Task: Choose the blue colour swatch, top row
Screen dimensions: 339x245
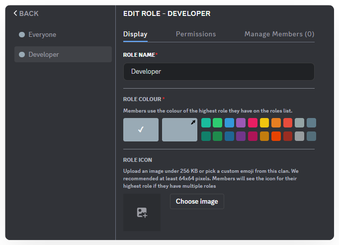Action: (x=229, y=123)
